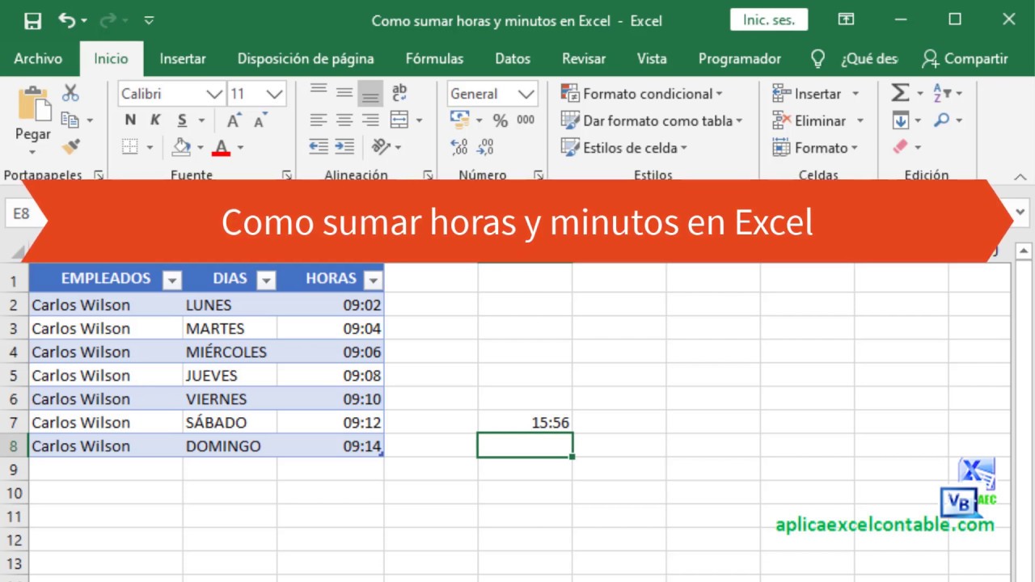Open the Programador ribbon tab
The image size is (1035, 582).
(x=739, y=58)
